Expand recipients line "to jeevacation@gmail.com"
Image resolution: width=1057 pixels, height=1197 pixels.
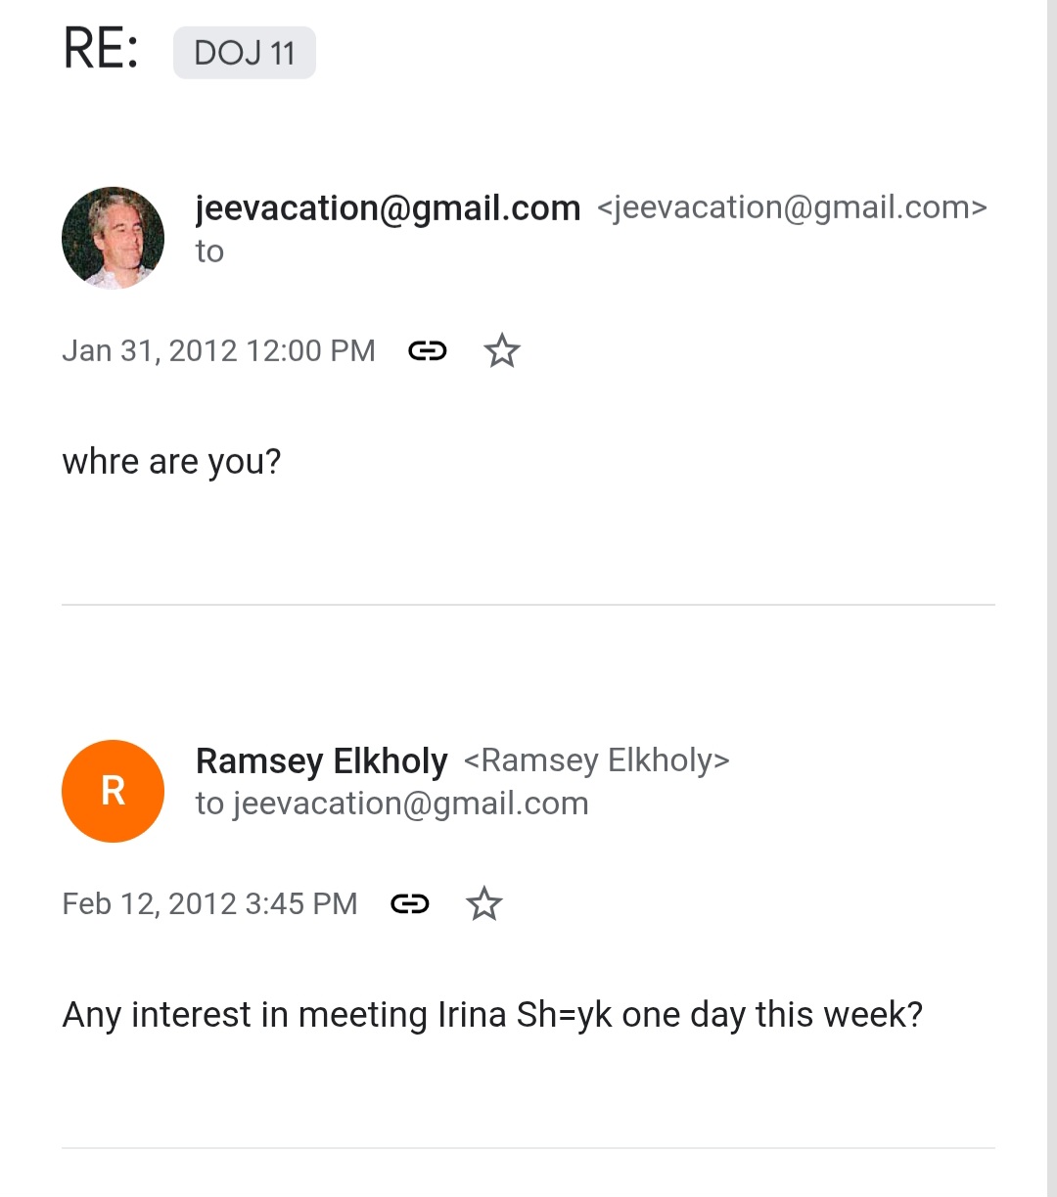[391, 804]
